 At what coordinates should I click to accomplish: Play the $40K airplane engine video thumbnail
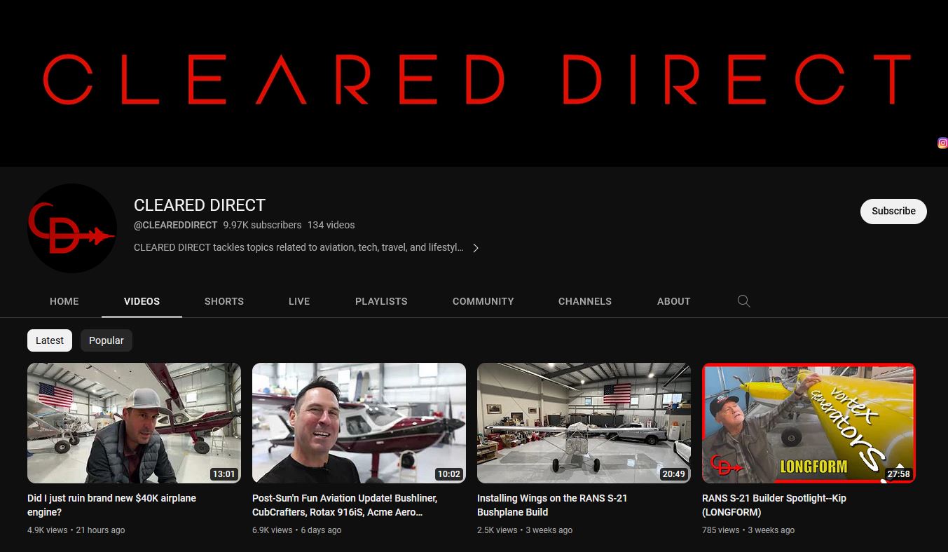click(134, 422)
